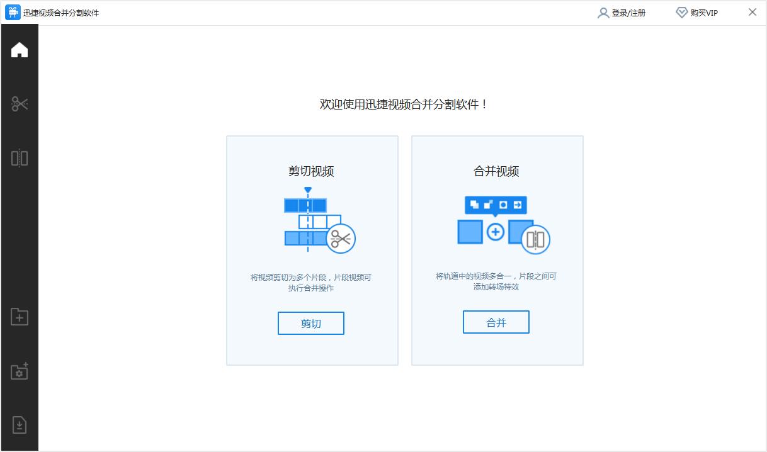
Task: Click 登录/注册 to sign in
Action: coord(622,13)
